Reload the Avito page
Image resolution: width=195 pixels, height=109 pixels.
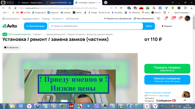click(10, 8)
